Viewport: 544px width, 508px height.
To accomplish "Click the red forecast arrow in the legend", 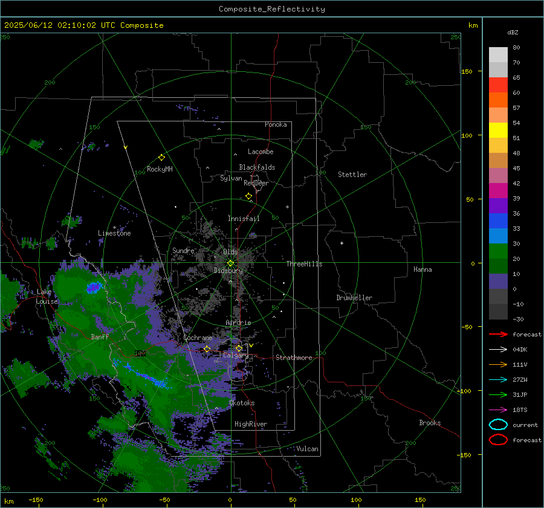I will (x=498, y=334).
